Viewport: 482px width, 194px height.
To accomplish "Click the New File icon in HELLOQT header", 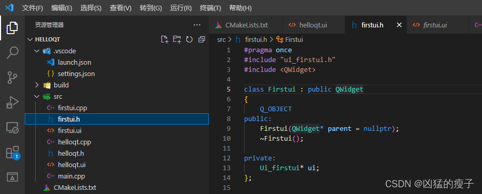I will point(165,39).
